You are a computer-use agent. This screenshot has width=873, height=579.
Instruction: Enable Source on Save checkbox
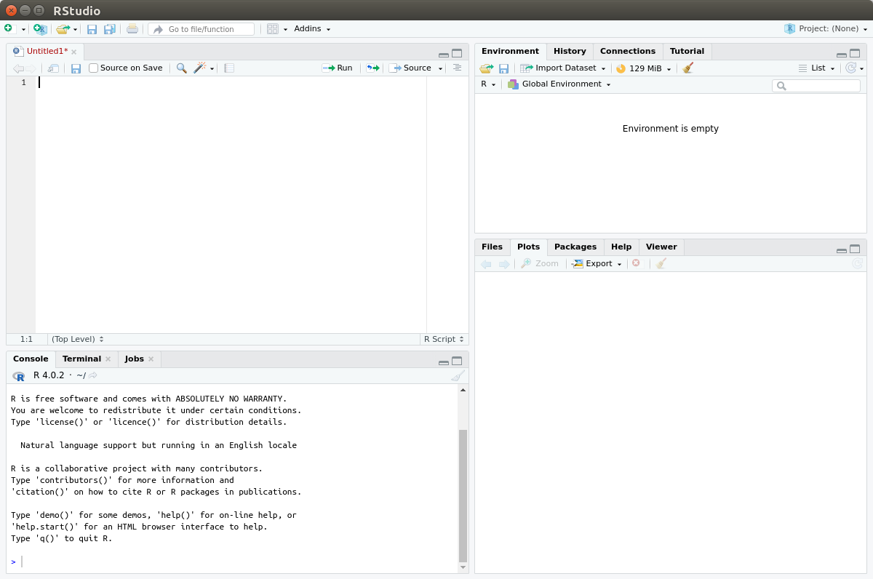(x=93, y=68)
